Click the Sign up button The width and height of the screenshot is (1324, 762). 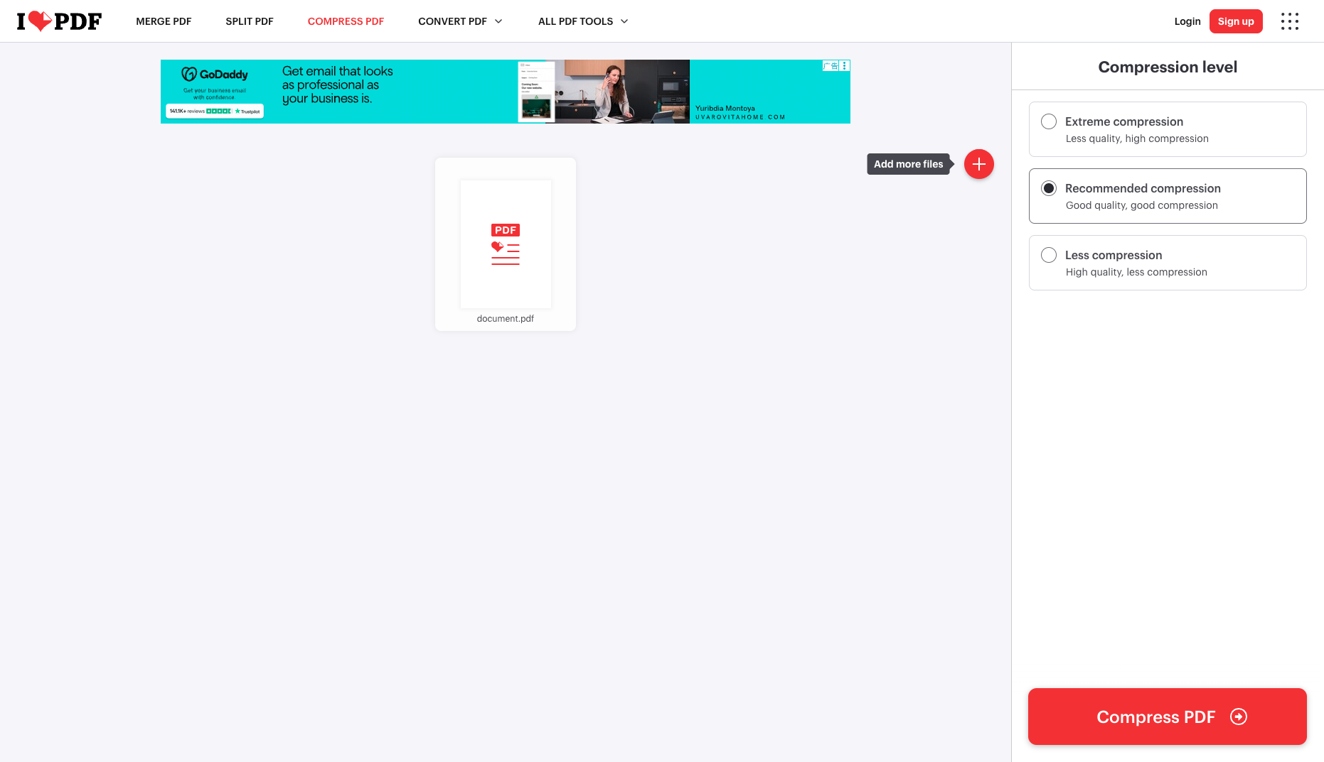pos(1236,21)
